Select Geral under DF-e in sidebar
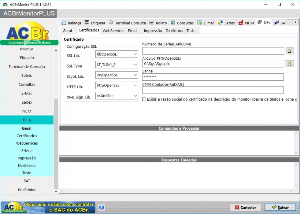 coord(27,128)
